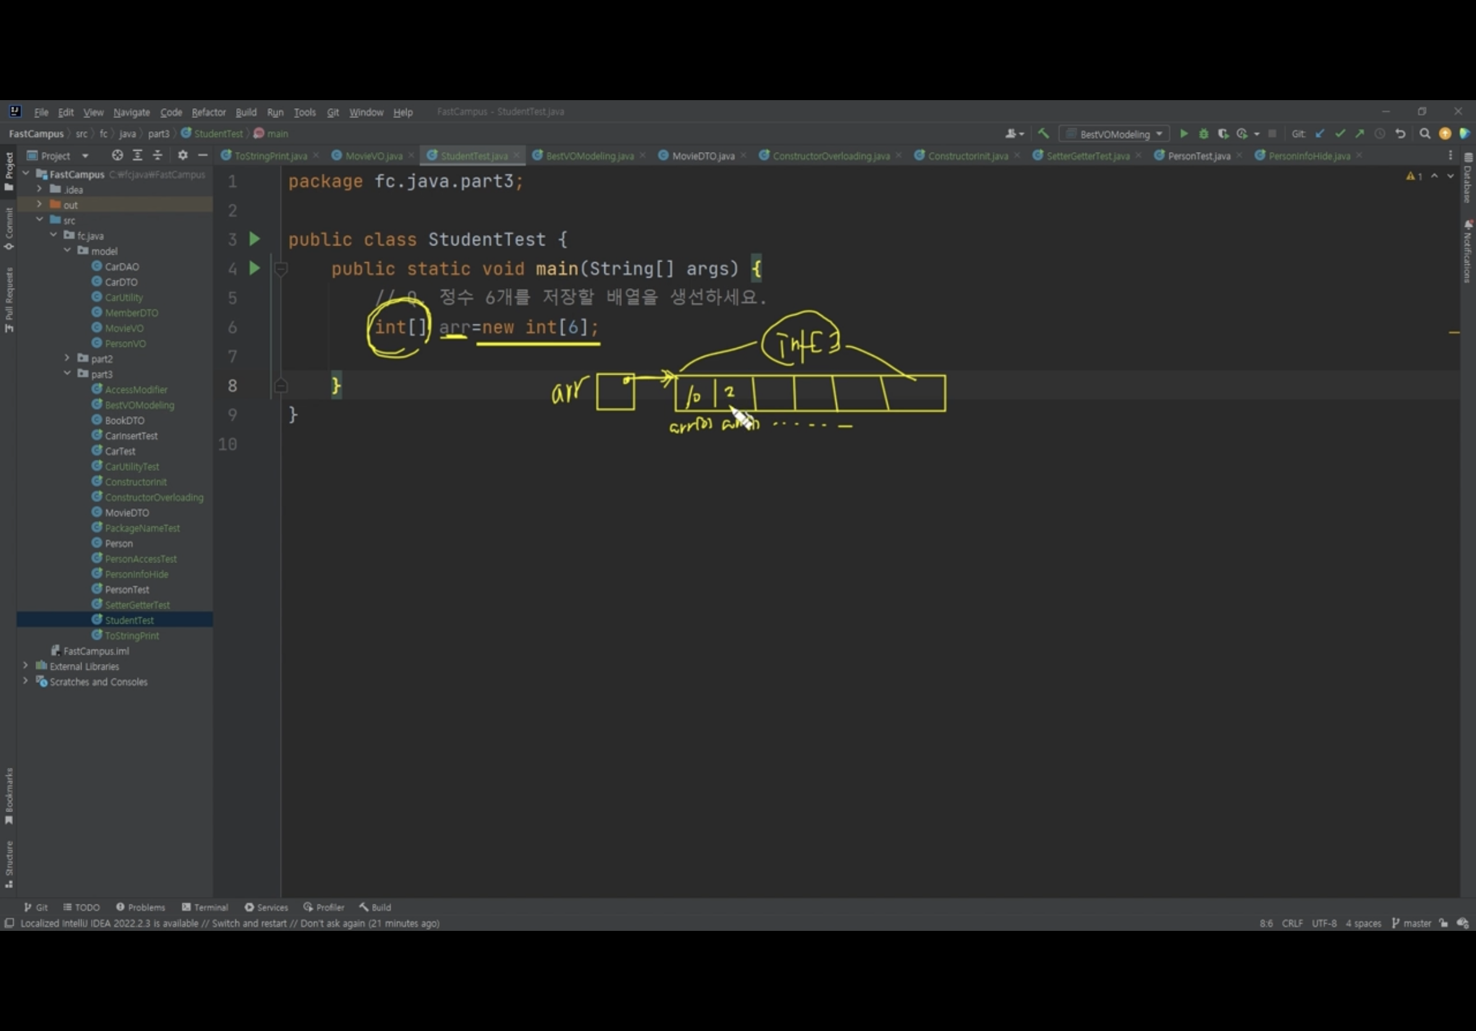Toggle the Pull Requests tool window

coord(9,300)
